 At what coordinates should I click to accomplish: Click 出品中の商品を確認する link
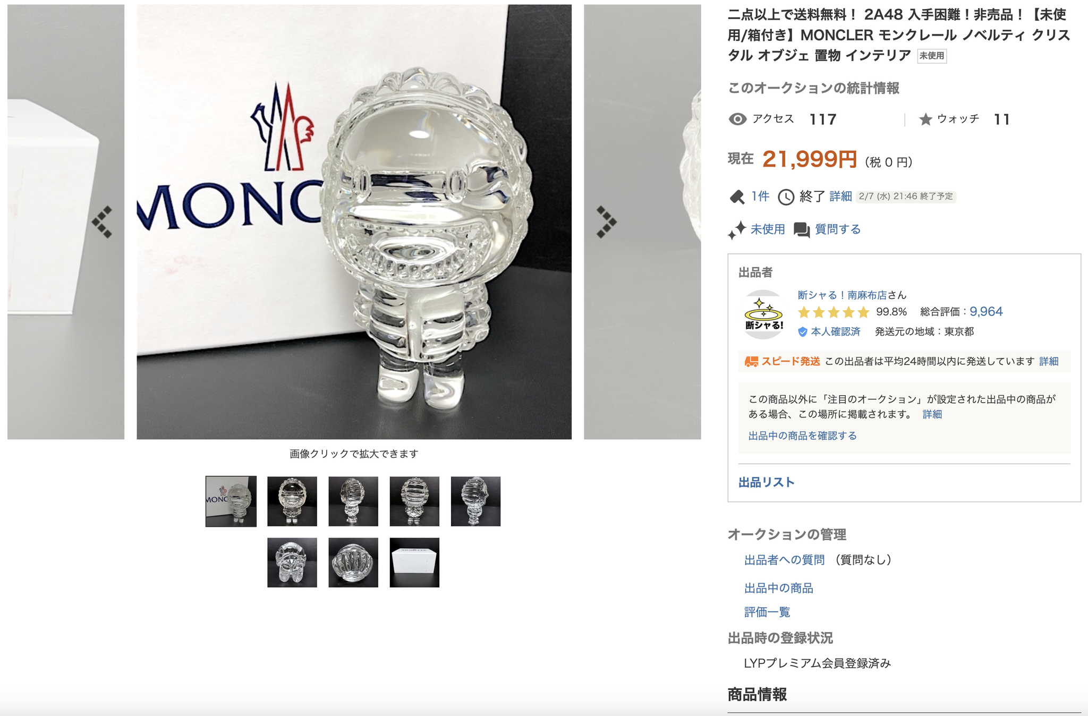(x=802, y=436)
